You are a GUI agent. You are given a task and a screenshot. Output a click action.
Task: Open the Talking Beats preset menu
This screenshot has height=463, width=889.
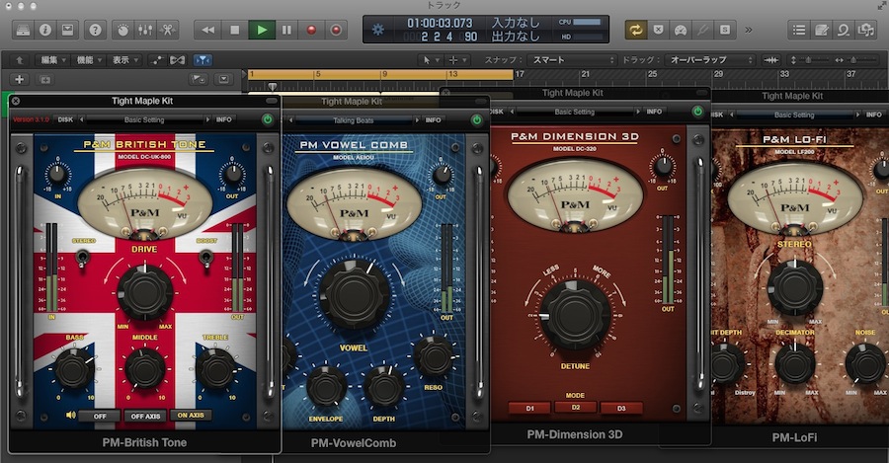click(x=354, y=120)
